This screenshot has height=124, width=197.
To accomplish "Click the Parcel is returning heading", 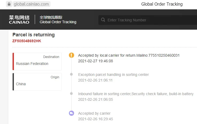I will (x=33, y=35).
